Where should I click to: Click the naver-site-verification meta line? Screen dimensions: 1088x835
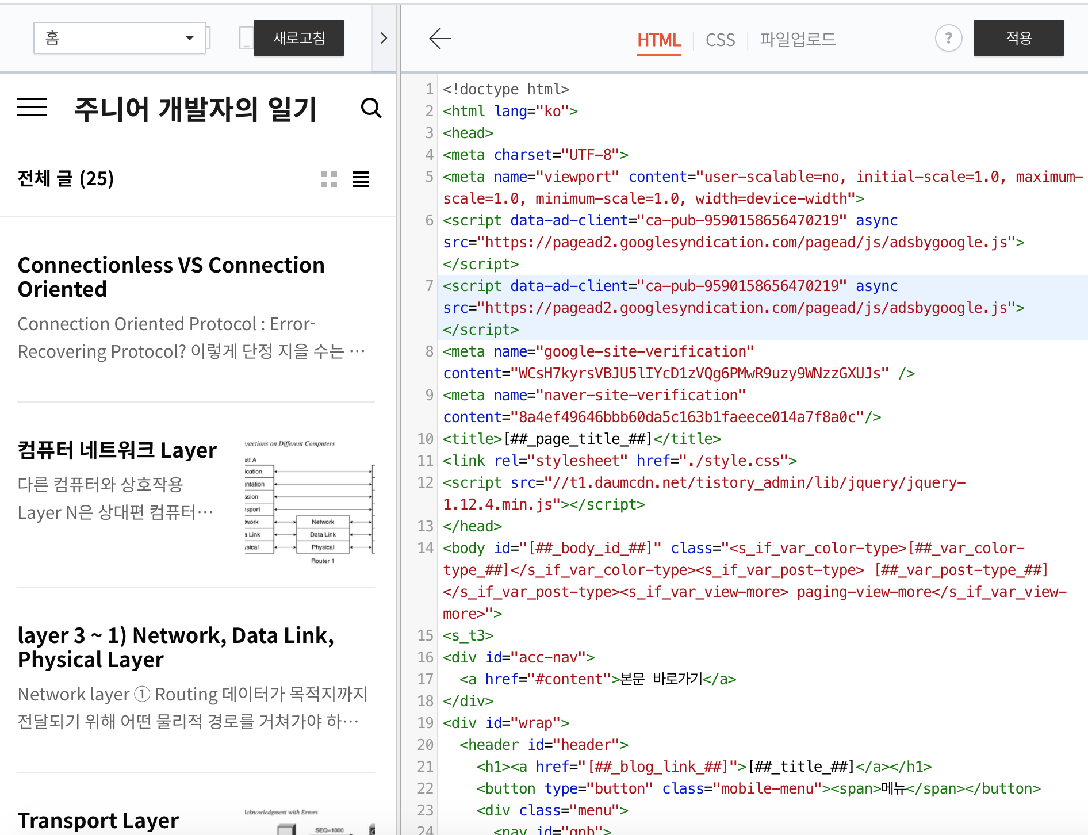click(x=662, y=406)
